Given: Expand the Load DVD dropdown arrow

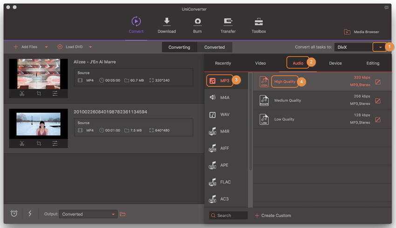Looking at the screenshot, I should [90, 47].
